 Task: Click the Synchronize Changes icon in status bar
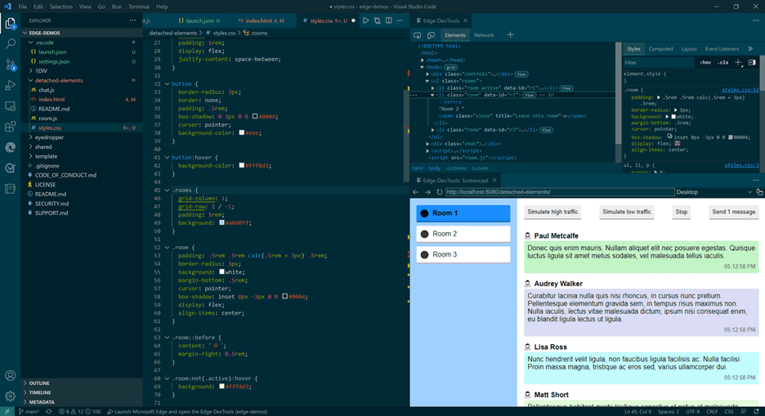(49, 412)
